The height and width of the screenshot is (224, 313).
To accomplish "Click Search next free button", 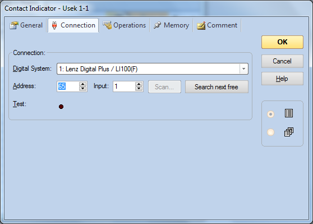I will [217, 87].
